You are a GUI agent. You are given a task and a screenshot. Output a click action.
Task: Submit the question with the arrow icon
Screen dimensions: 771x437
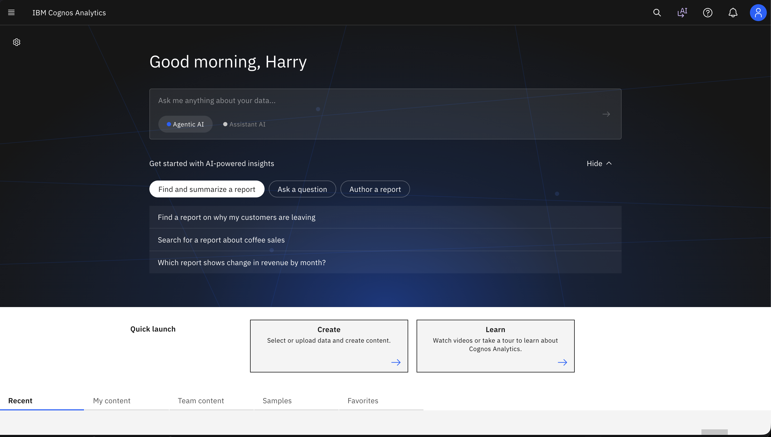click(606, 114)
